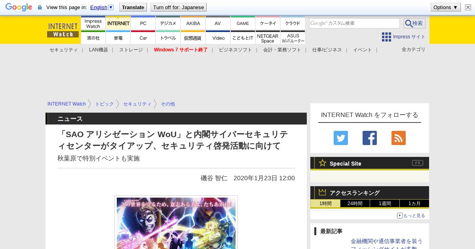Screen dimensions: 475x249
Task: Open the こどもとIT nav tab
Action: coord(243,38)
